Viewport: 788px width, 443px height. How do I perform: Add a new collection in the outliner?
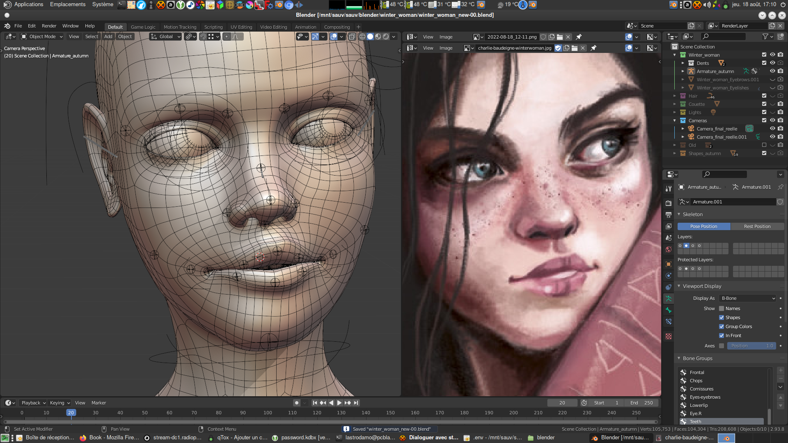coord(780,37)
